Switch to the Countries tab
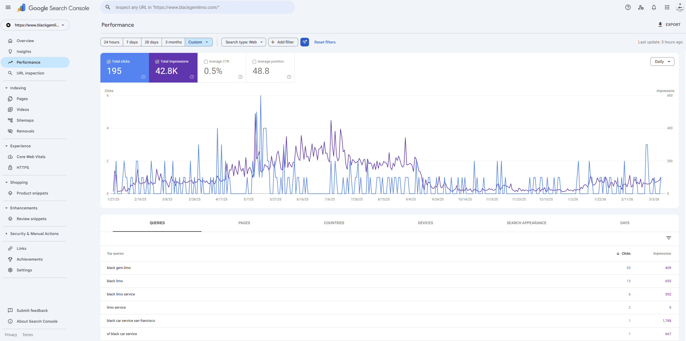This screenshot has height=341, width=686. 334,223
